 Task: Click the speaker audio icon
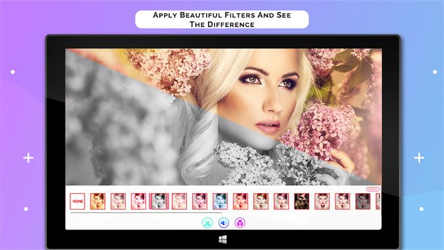tap(224, 223)
